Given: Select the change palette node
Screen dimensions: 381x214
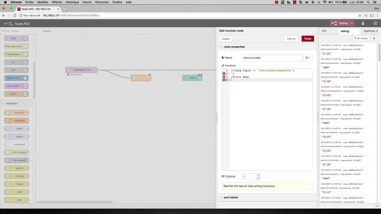Looking at the screenshot, I should [16, 176].
